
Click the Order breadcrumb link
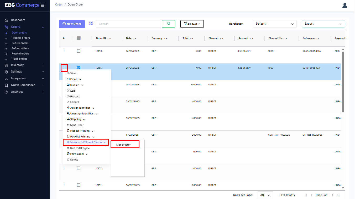coord(59,4)
